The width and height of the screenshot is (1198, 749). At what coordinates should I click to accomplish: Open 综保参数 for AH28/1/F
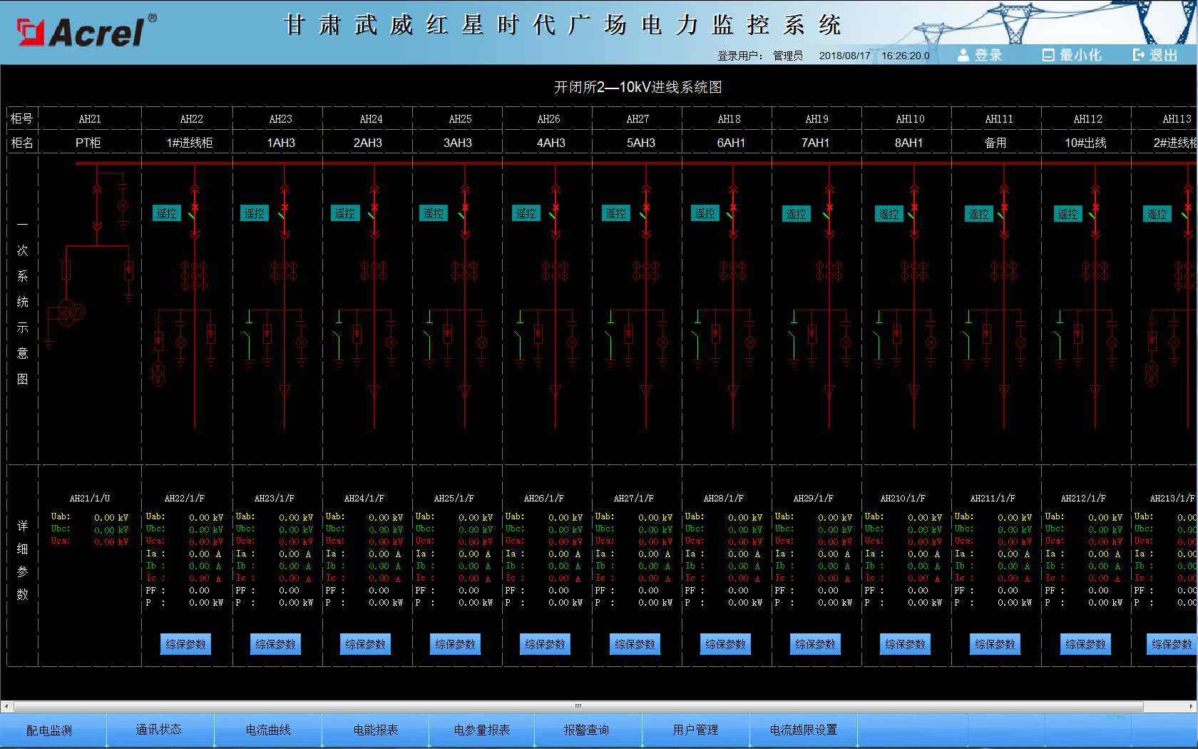tap(726, 644)
